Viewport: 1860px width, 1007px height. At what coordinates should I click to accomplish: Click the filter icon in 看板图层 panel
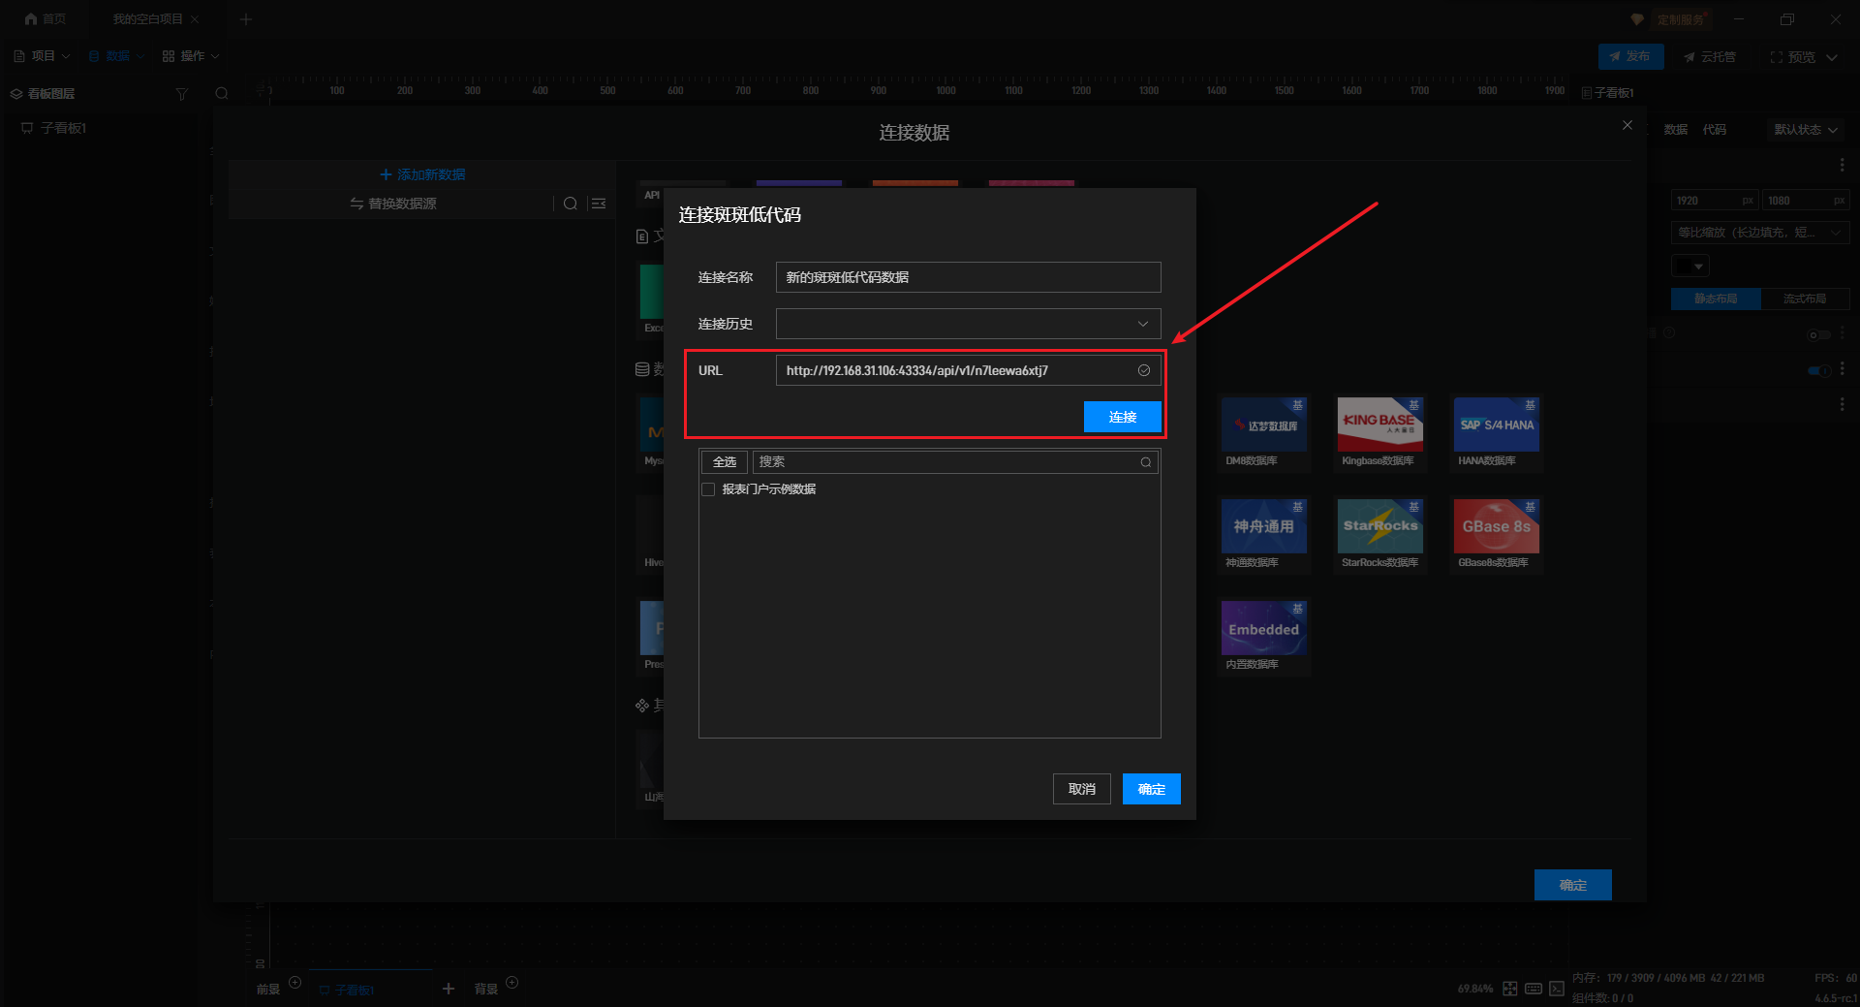181,94
